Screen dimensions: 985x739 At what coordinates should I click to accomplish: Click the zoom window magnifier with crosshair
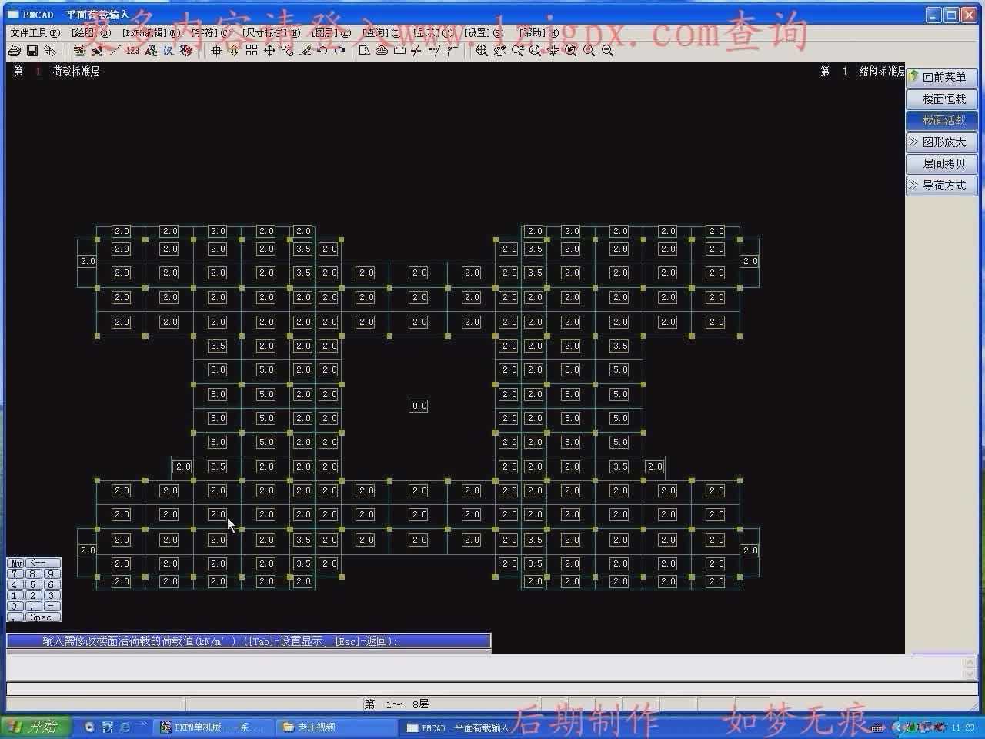coord(482,51)
